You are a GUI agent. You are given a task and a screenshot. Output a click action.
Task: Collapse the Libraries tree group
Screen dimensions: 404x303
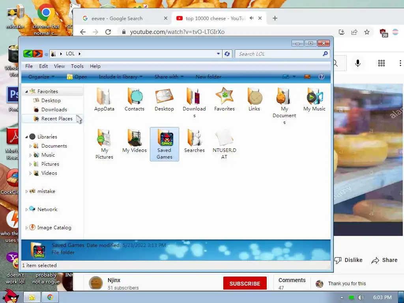[26, 137]
